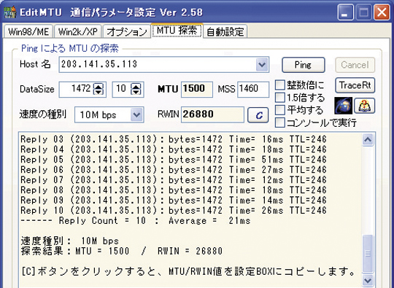Click the globe icon button
394x288 pixels.
click(343, 106)
